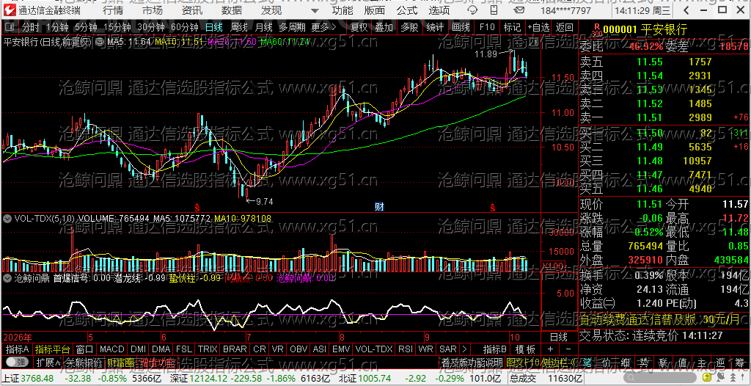Select the TRIX indicator tab
Image resolution: width=751 pixels, height=386 pixels.
[x=208, y=349]
